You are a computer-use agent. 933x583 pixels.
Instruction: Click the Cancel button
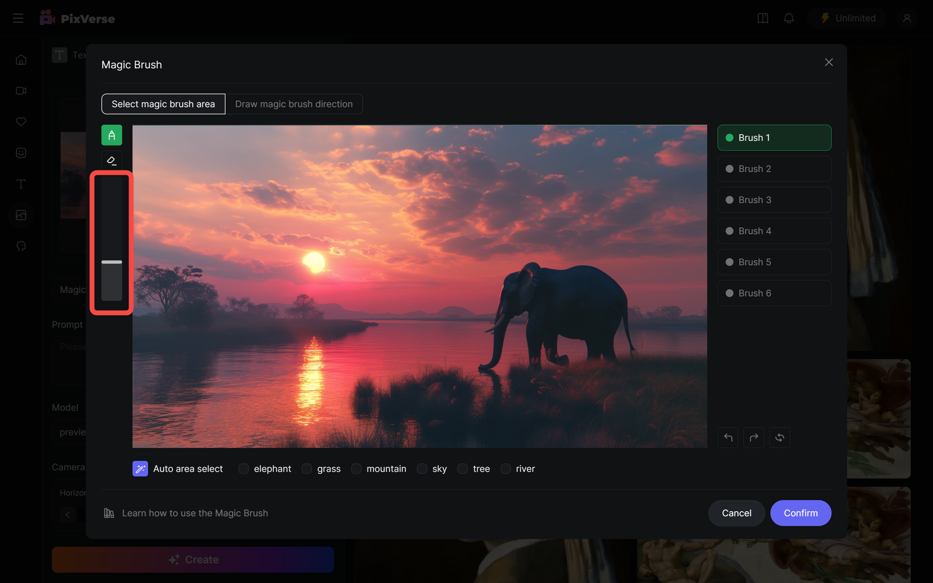click(x=736, y=513)
